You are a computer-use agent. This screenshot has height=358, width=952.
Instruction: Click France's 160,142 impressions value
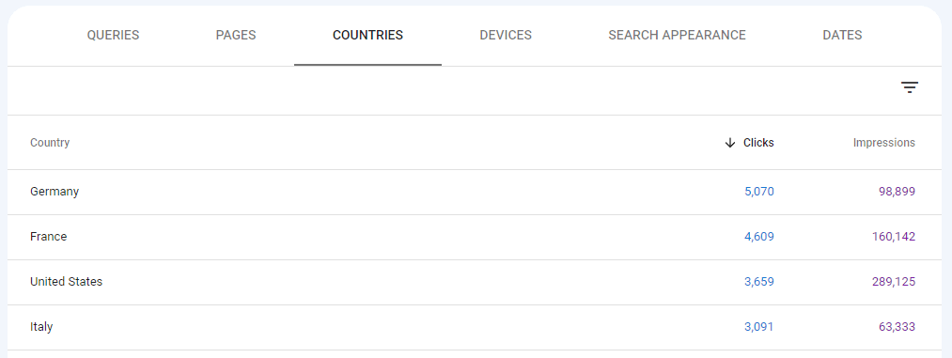coord(893,237)
